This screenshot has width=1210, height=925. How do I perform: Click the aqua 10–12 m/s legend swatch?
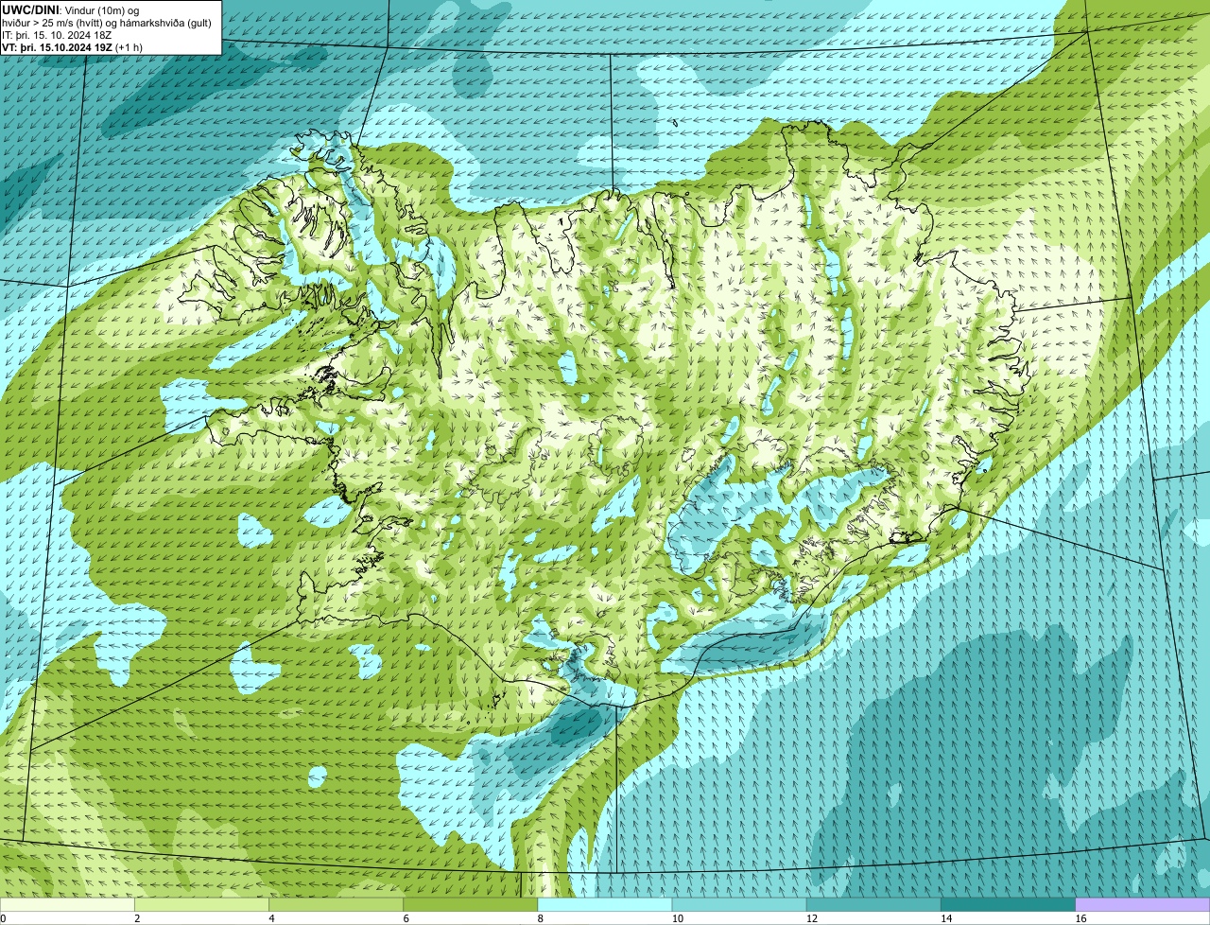click(x=739, y=904)
